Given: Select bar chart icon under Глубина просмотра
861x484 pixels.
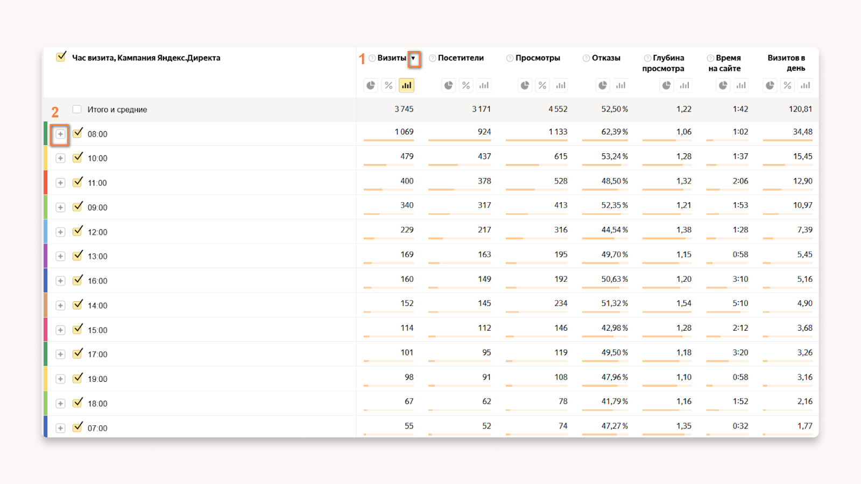Looking at the screenshot, I should point(684,85).
